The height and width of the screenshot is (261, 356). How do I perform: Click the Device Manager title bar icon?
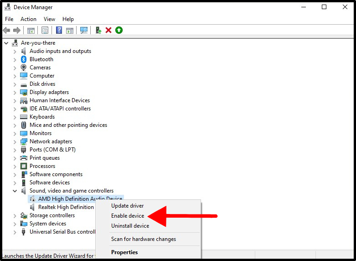pos(7,7)
